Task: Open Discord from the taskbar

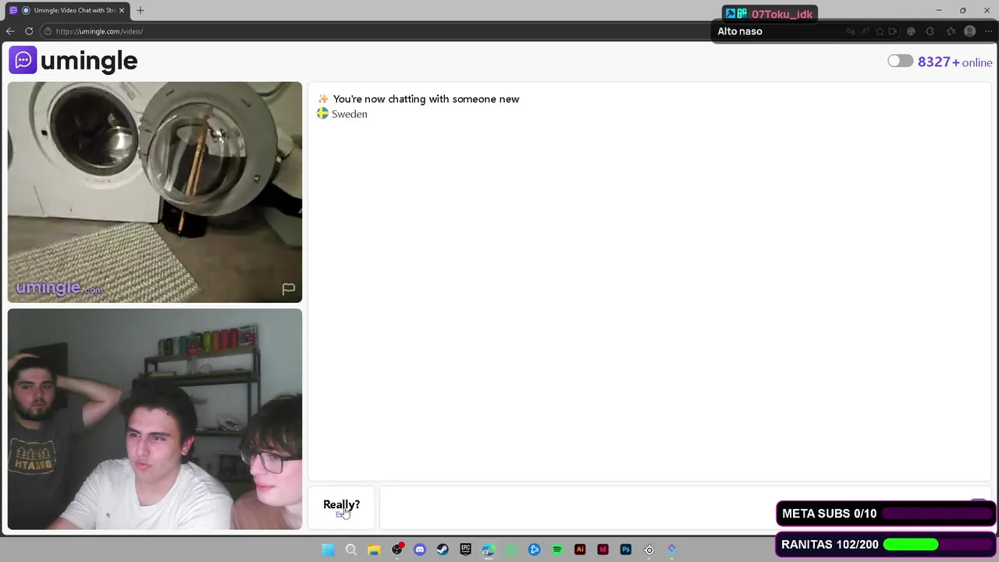Action: click(x=420, y=550)
